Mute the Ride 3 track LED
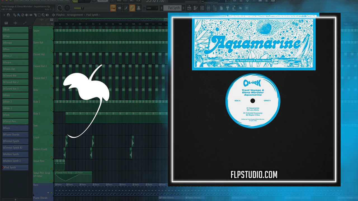358x201 pixels. coord(51,122)
